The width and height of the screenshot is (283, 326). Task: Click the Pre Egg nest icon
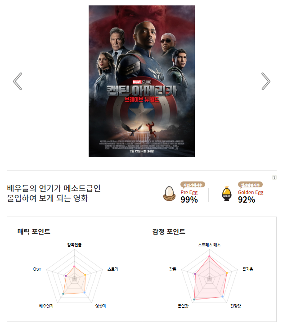tap(169, 194)
